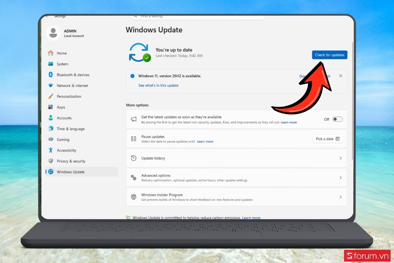Click the Personalization paintbrush icon
Screen dimensions: 394x263
point(51,96)
